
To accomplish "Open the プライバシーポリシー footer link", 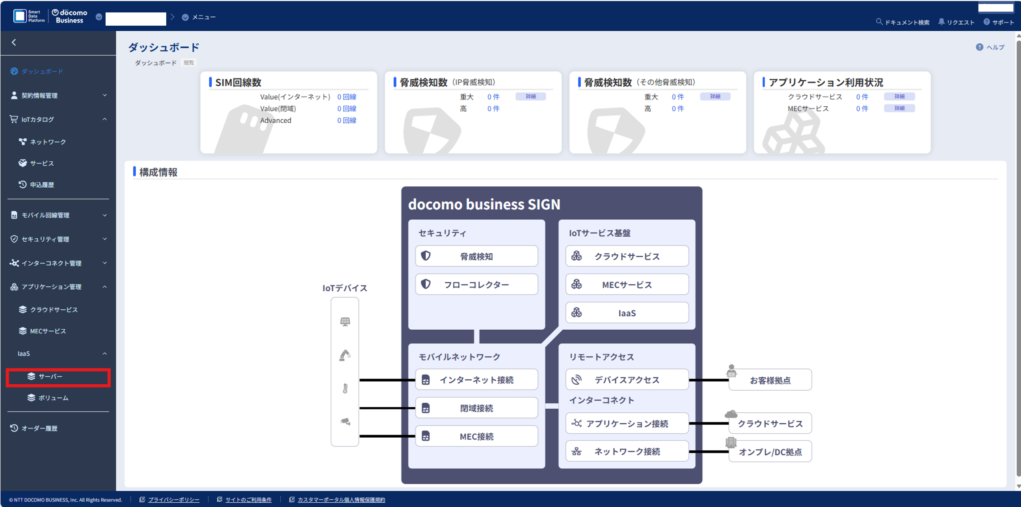I will click(173, 500).
